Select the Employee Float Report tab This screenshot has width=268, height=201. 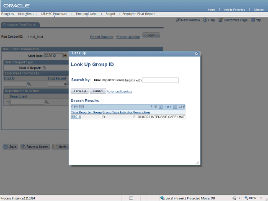(x=20, y=25)
